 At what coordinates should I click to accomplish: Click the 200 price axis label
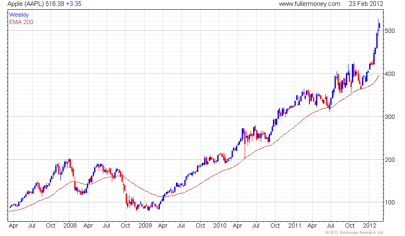pos(390,160)
